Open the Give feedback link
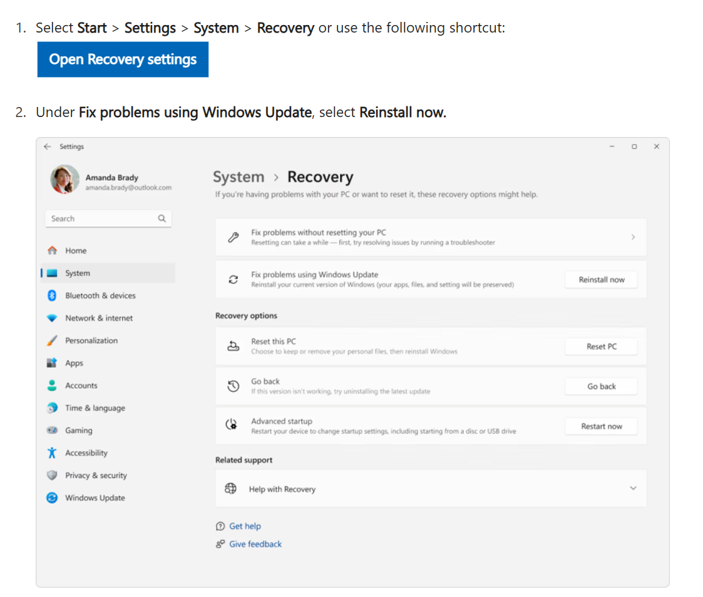This screenshot has width=703, height=597. coord(255,544)
